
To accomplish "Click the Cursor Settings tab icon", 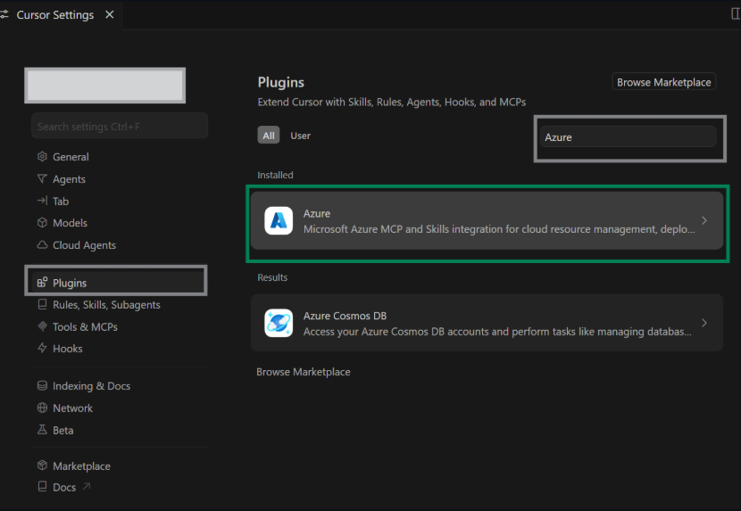I will click(4, 14).
